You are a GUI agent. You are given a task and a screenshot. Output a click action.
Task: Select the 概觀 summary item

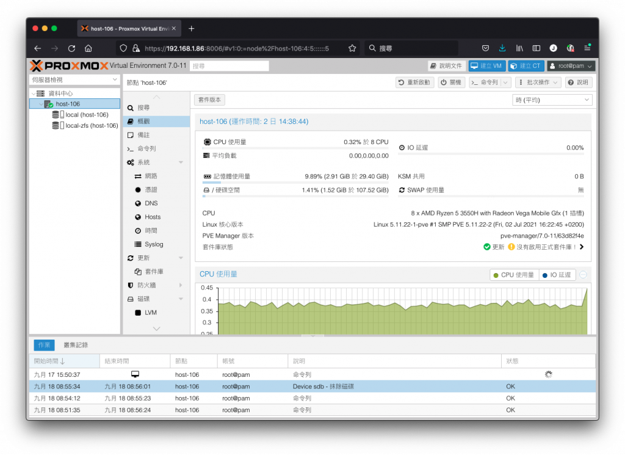(156, 121)
